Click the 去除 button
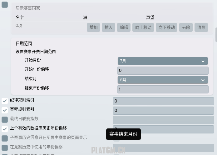 (x=186, y=27)
